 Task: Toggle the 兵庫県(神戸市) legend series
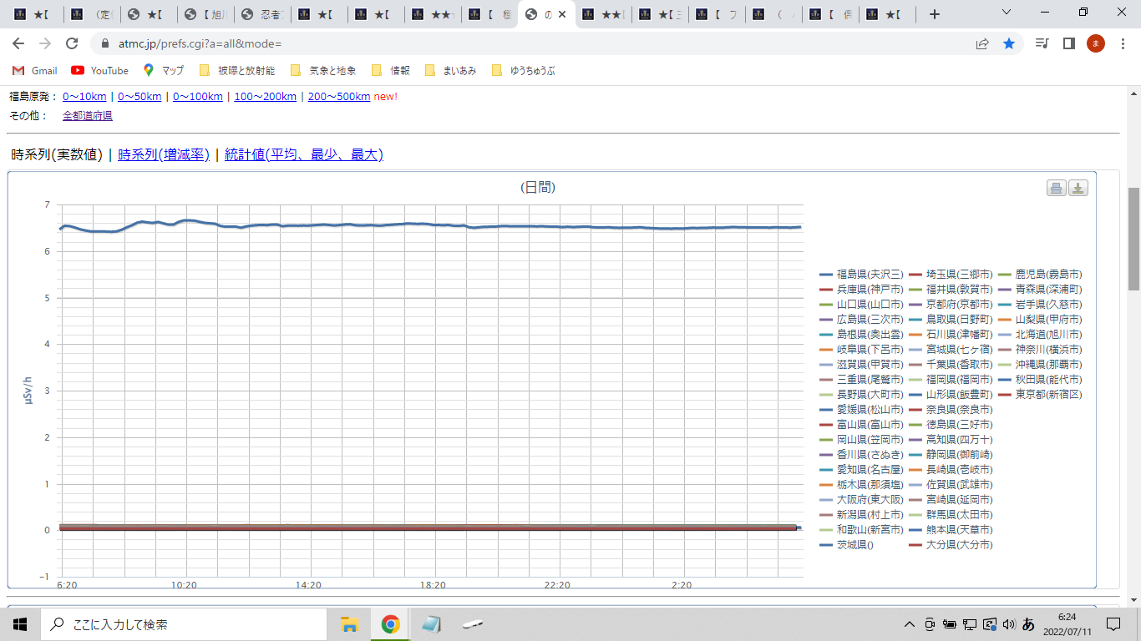pyautogui.click(x=862, y=289)
